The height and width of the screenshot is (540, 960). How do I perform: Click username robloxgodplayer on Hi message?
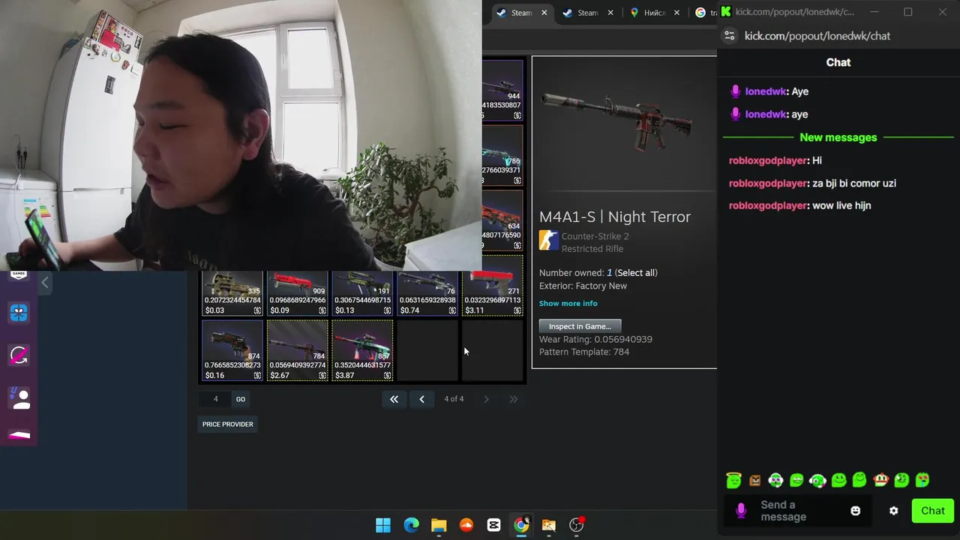tap(768, 160)
